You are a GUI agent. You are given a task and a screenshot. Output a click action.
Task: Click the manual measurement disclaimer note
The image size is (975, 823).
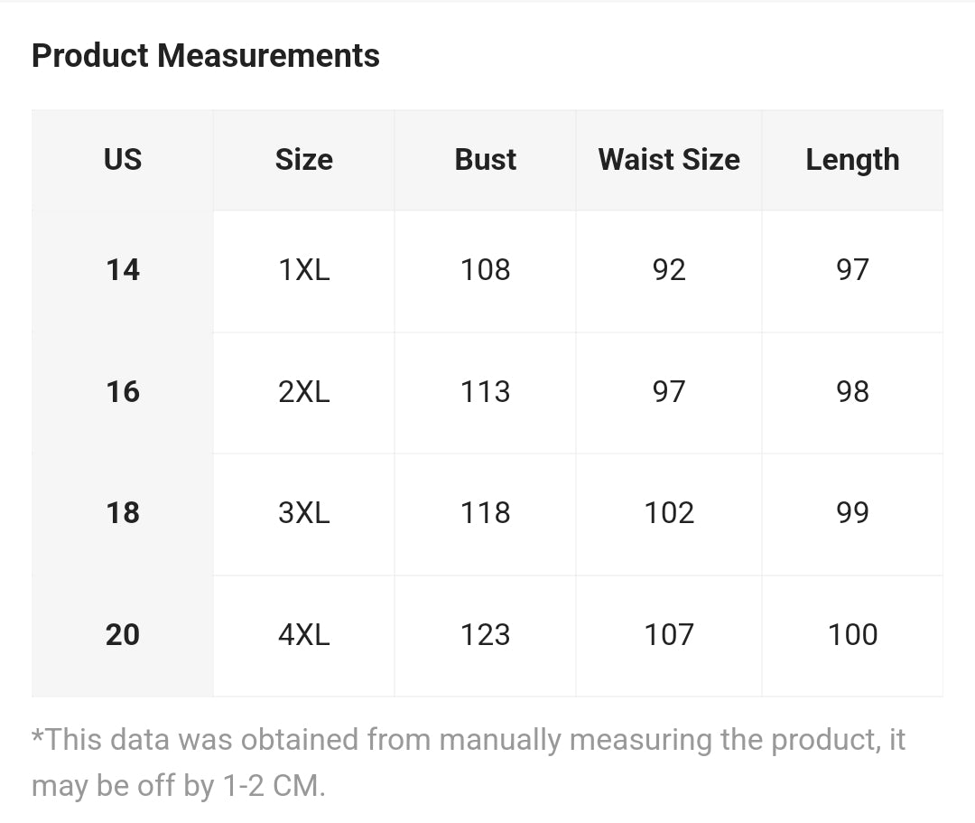[x=468, y=762]
